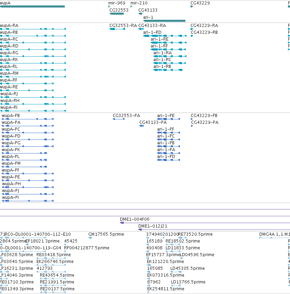Click the CG43133 gene label
This screenshot has height=294, width=290.
[x=148, y=10]
